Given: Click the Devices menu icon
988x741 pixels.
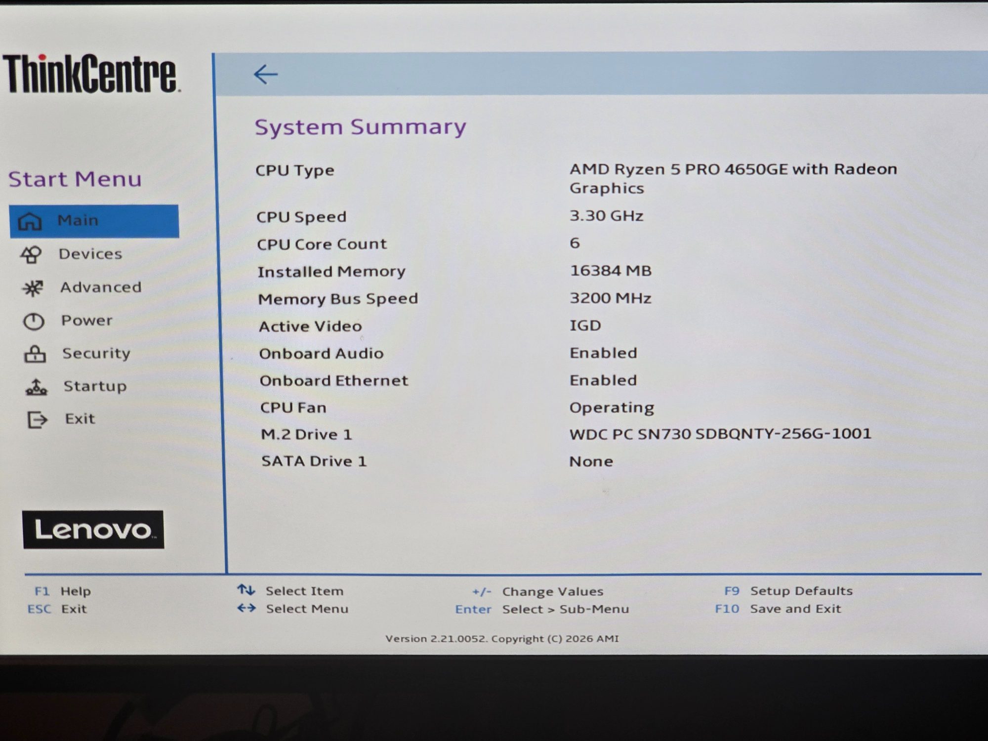Looking at the screenshot, I should 31,254.
